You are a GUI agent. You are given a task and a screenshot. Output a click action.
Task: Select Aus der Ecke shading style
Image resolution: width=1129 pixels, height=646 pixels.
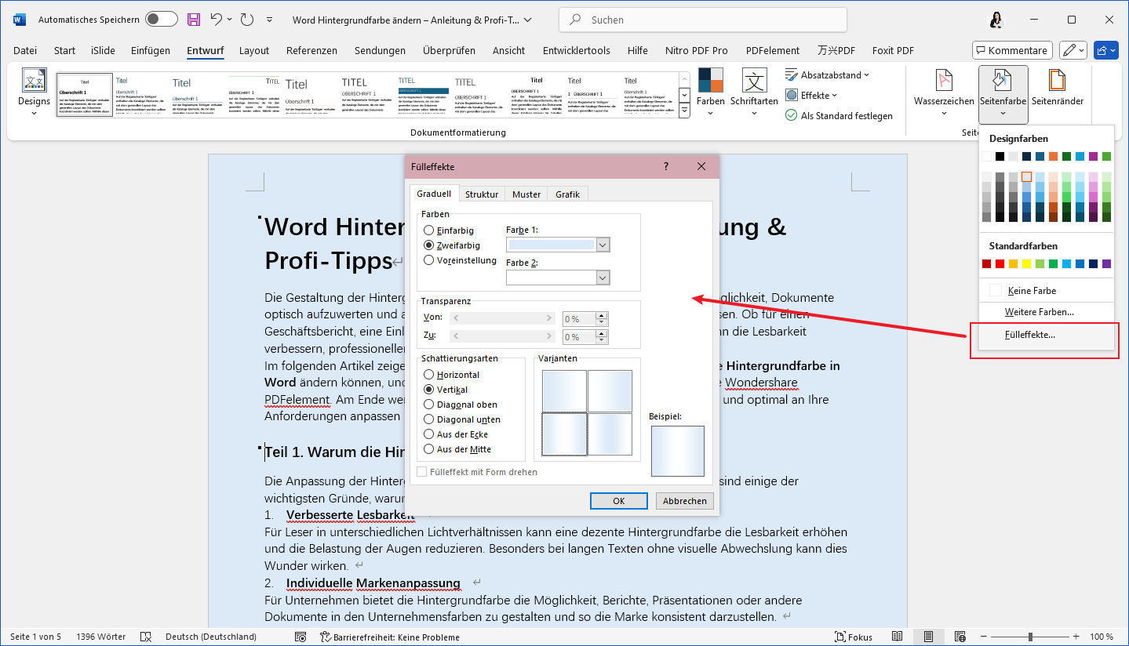pos(428,434)
